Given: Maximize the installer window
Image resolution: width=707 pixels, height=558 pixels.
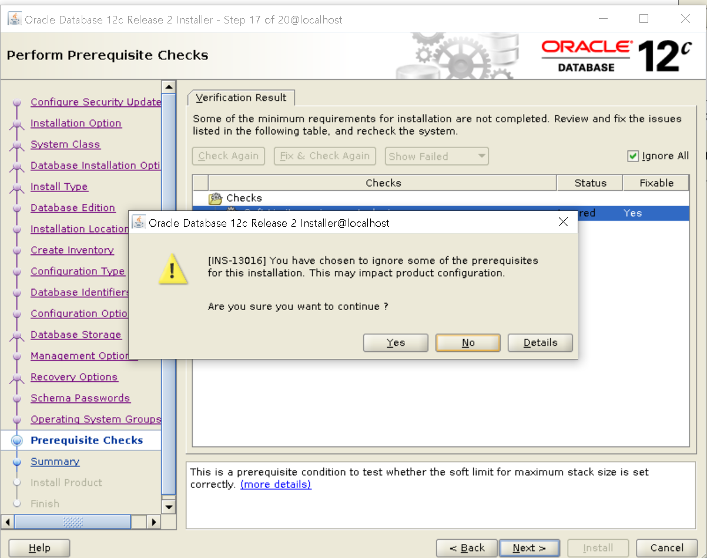Looking at the screenshot, I should coord(644,19).
